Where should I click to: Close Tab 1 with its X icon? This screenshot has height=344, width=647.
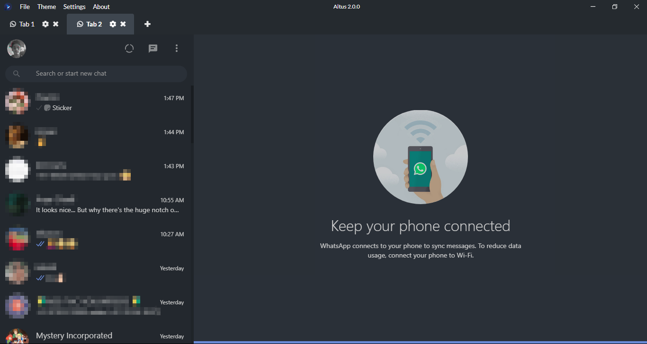[56, 24]
